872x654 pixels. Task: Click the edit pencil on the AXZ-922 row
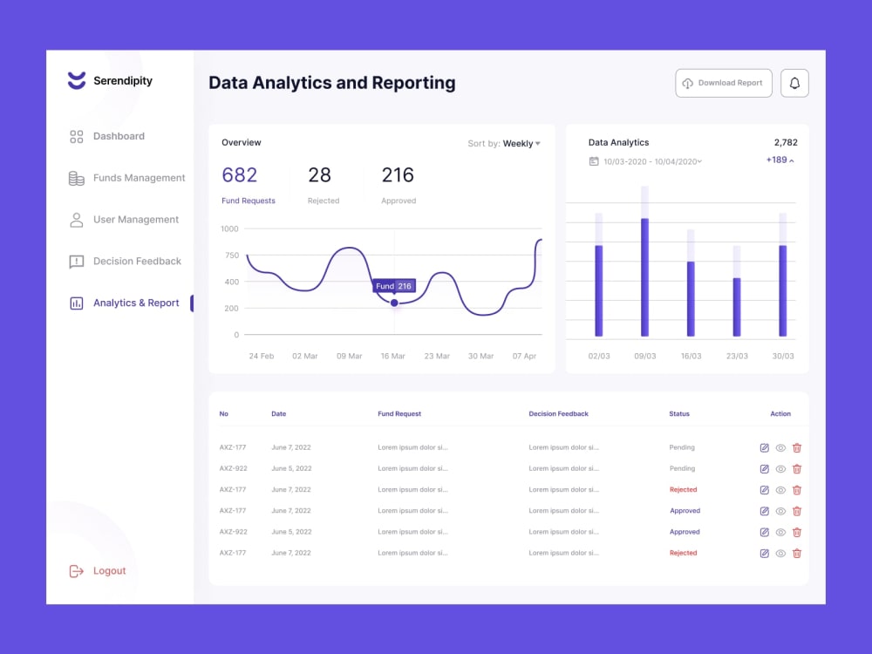coord(763,468)
